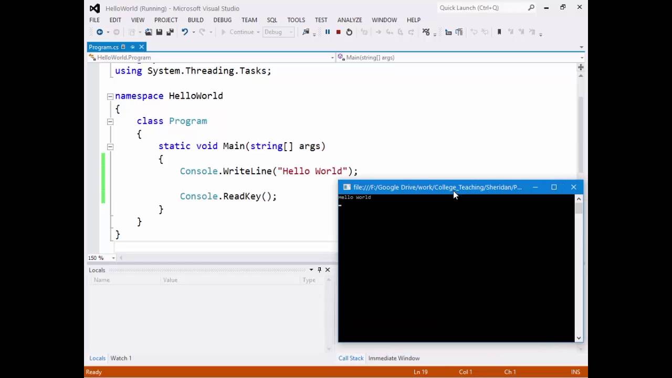This screenshot has width=672, height=378.
Task: Open the PROJECT menu
Action: tap(166, 20)
